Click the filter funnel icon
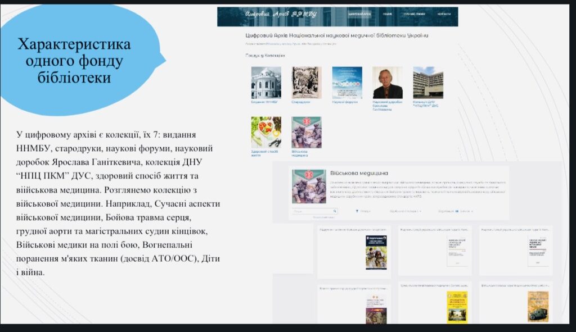Viewport: 576px width, 332px height. [357, 212]
